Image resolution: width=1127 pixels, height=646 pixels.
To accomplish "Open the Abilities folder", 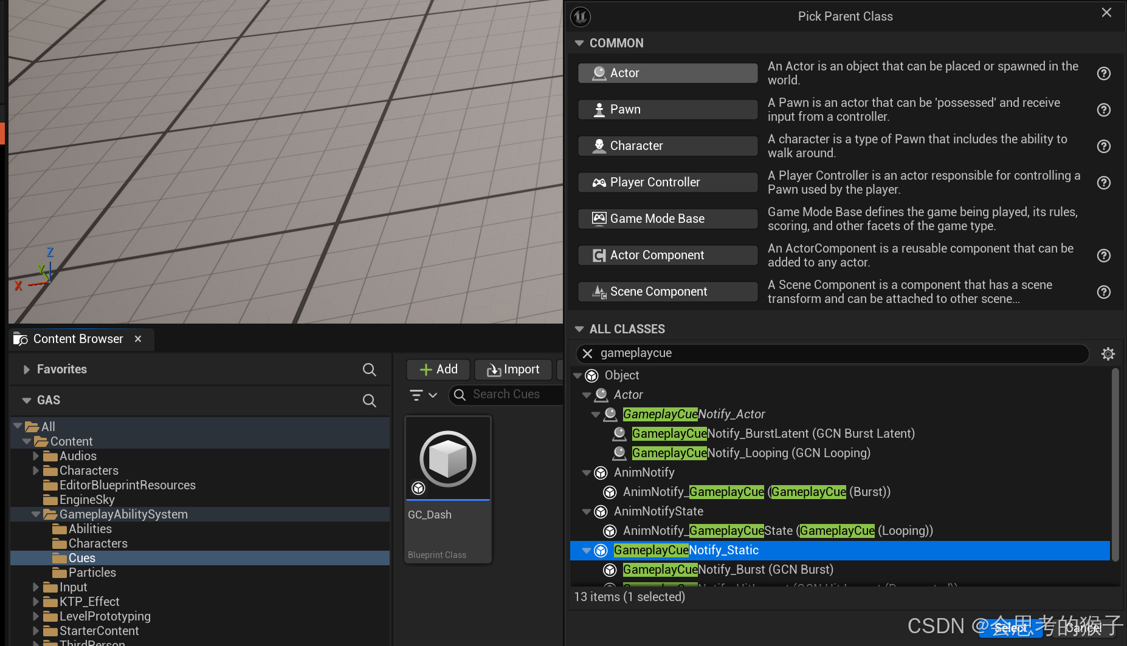I will pyautogui.click(x=90, y=529).
